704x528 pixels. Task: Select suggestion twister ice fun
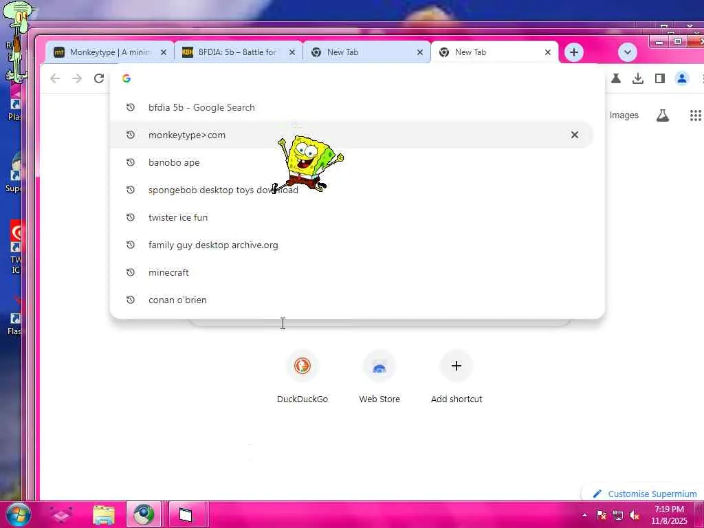click(x=351, y=217)
